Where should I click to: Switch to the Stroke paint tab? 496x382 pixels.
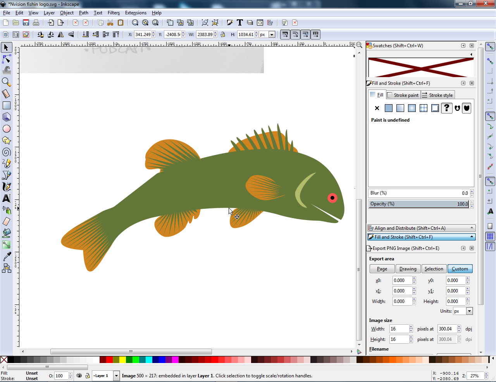point(403,95)
